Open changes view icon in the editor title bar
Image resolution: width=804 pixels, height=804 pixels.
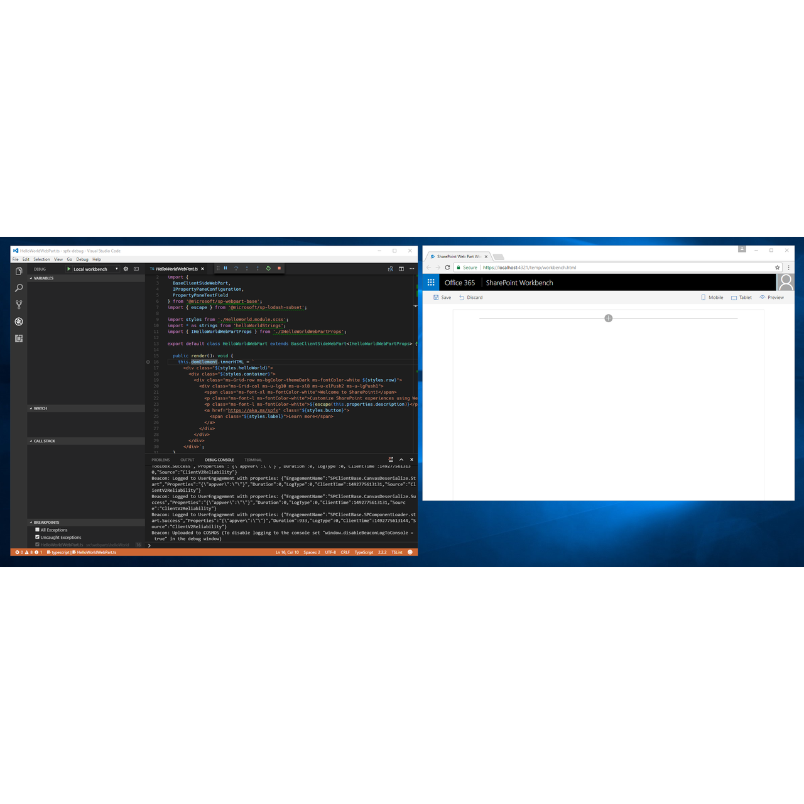pyautogui.click(x=391, y=269)
